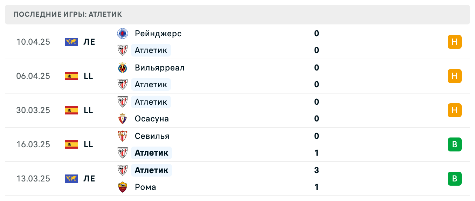Screen dimensions: 475x201
Task: Click the win badge for Sevilla match
Action: [x=454, y=144]
